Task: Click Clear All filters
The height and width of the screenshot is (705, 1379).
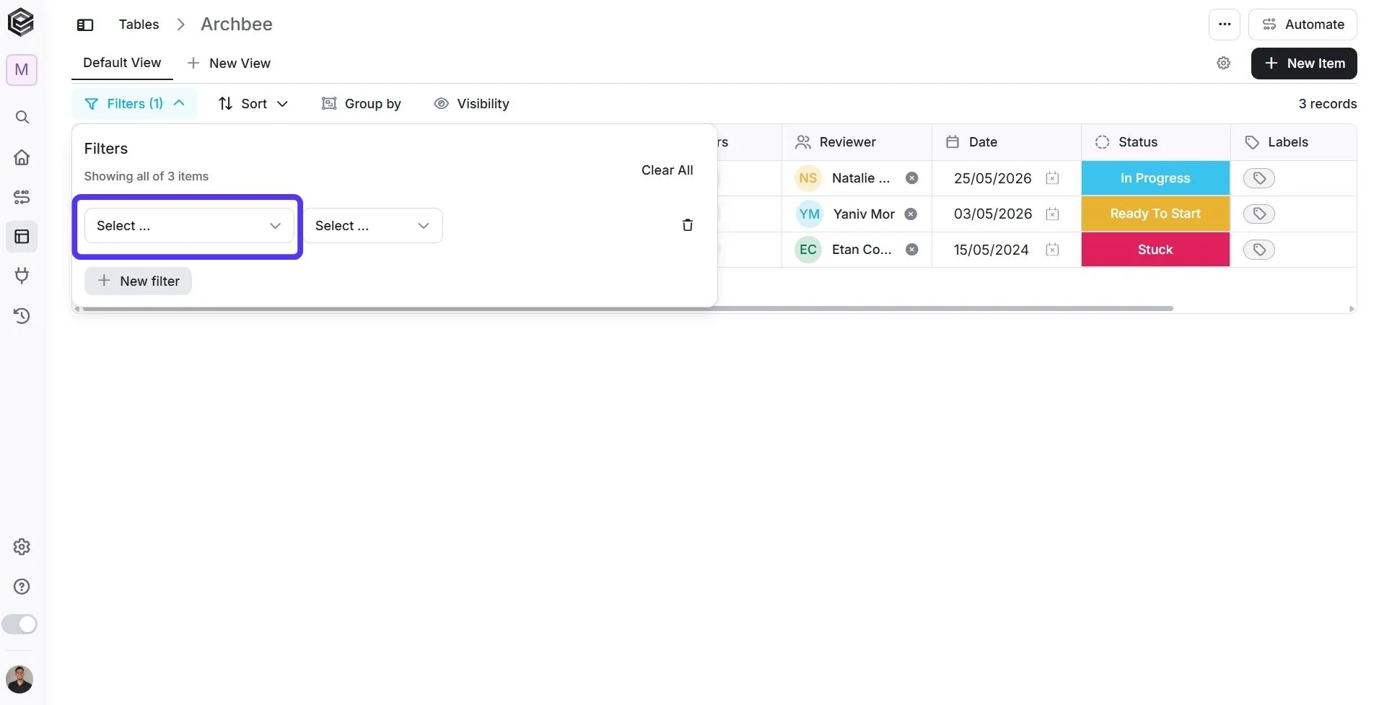Action: pos(667,170)
